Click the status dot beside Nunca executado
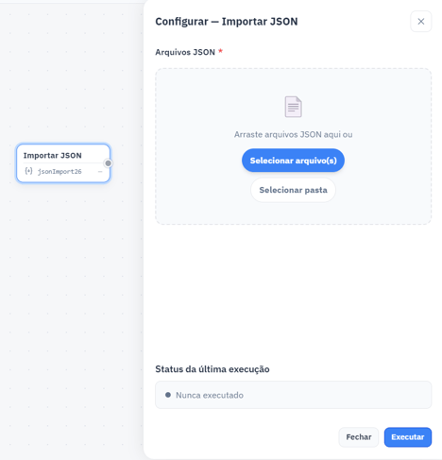The width and height of the screenshot is (442, 460). coord(168,395)
